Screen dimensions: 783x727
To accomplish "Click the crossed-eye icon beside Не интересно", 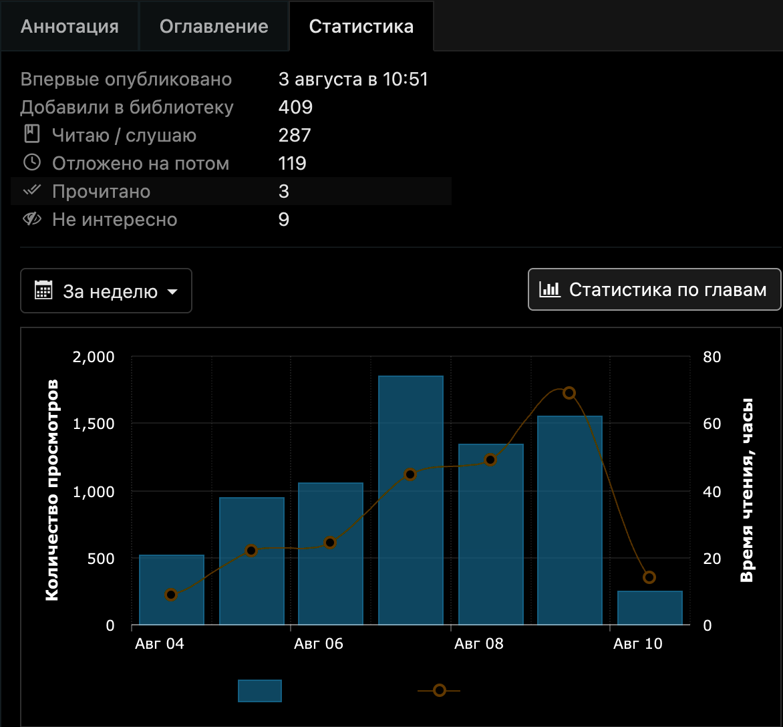I will 32,219.
